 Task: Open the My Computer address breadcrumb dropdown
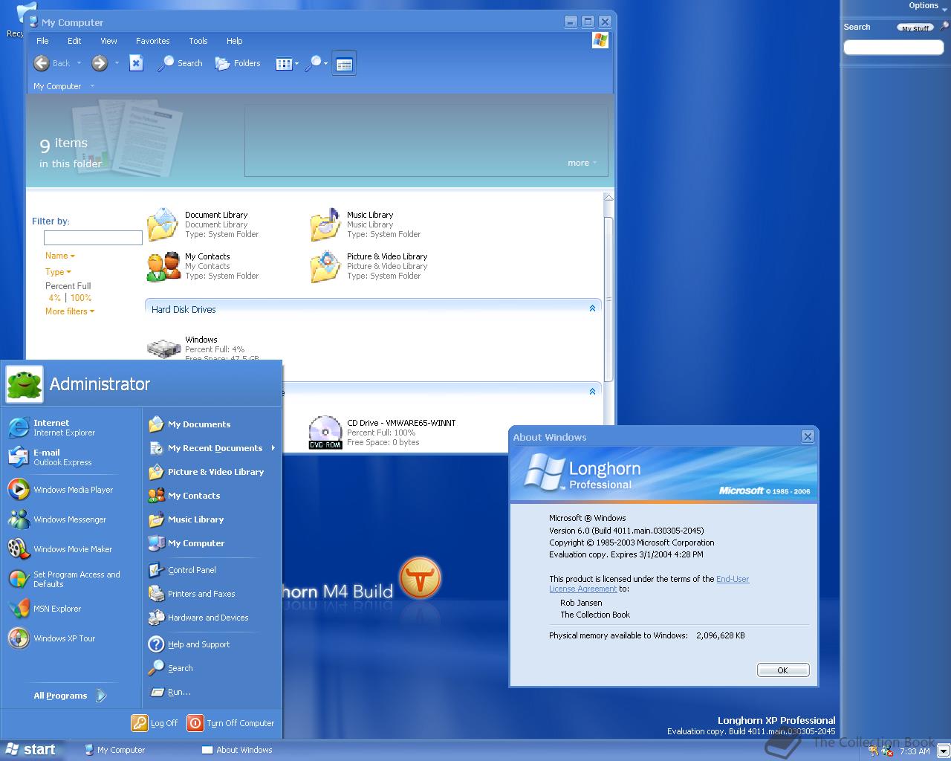pos(92,86)
